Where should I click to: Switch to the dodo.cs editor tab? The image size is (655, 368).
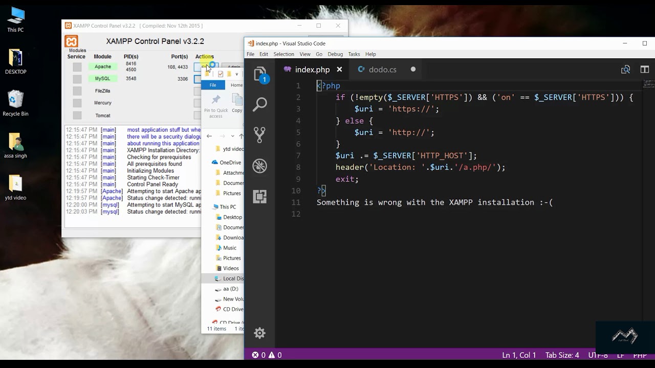[382, 70]
